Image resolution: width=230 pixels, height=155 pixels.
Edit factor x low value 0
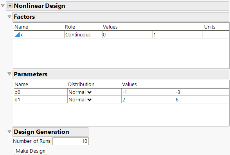click(128, 34)
